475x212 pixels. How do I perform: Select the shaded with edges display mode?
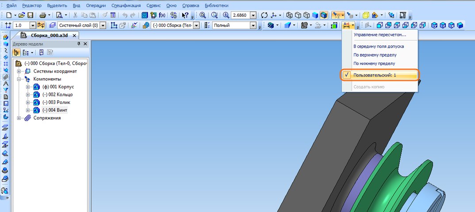point(324,15)
